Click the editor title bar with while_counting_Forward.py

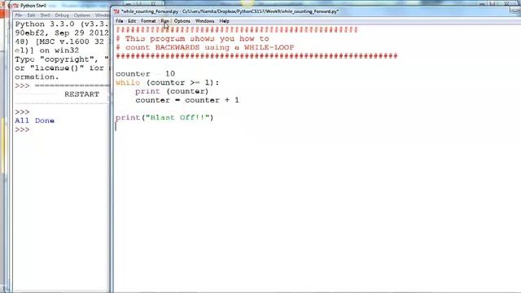[230, 11]
